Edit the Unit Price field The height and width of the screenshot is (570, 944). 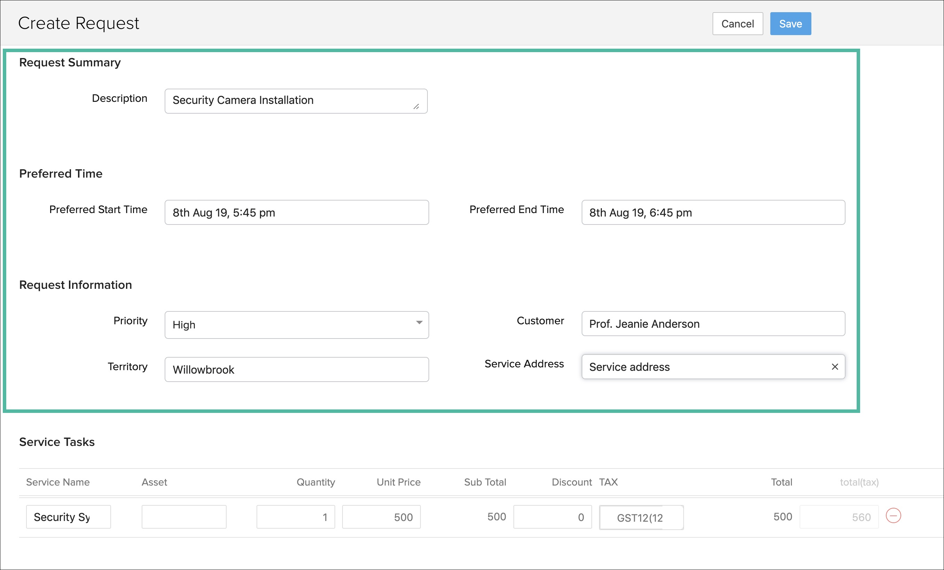(x=381, y=517)
